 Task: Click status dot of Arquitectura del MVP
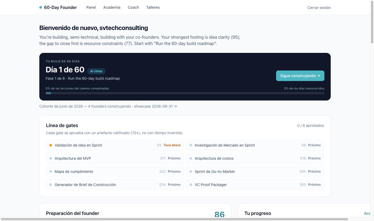pyautogui.click(x=51, y=158)
